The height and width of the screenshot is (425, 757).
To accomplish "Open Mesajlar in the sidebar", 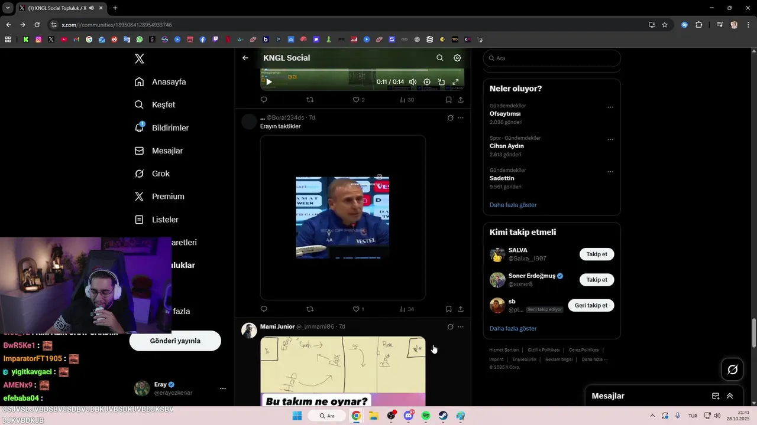I will (158, 151).
